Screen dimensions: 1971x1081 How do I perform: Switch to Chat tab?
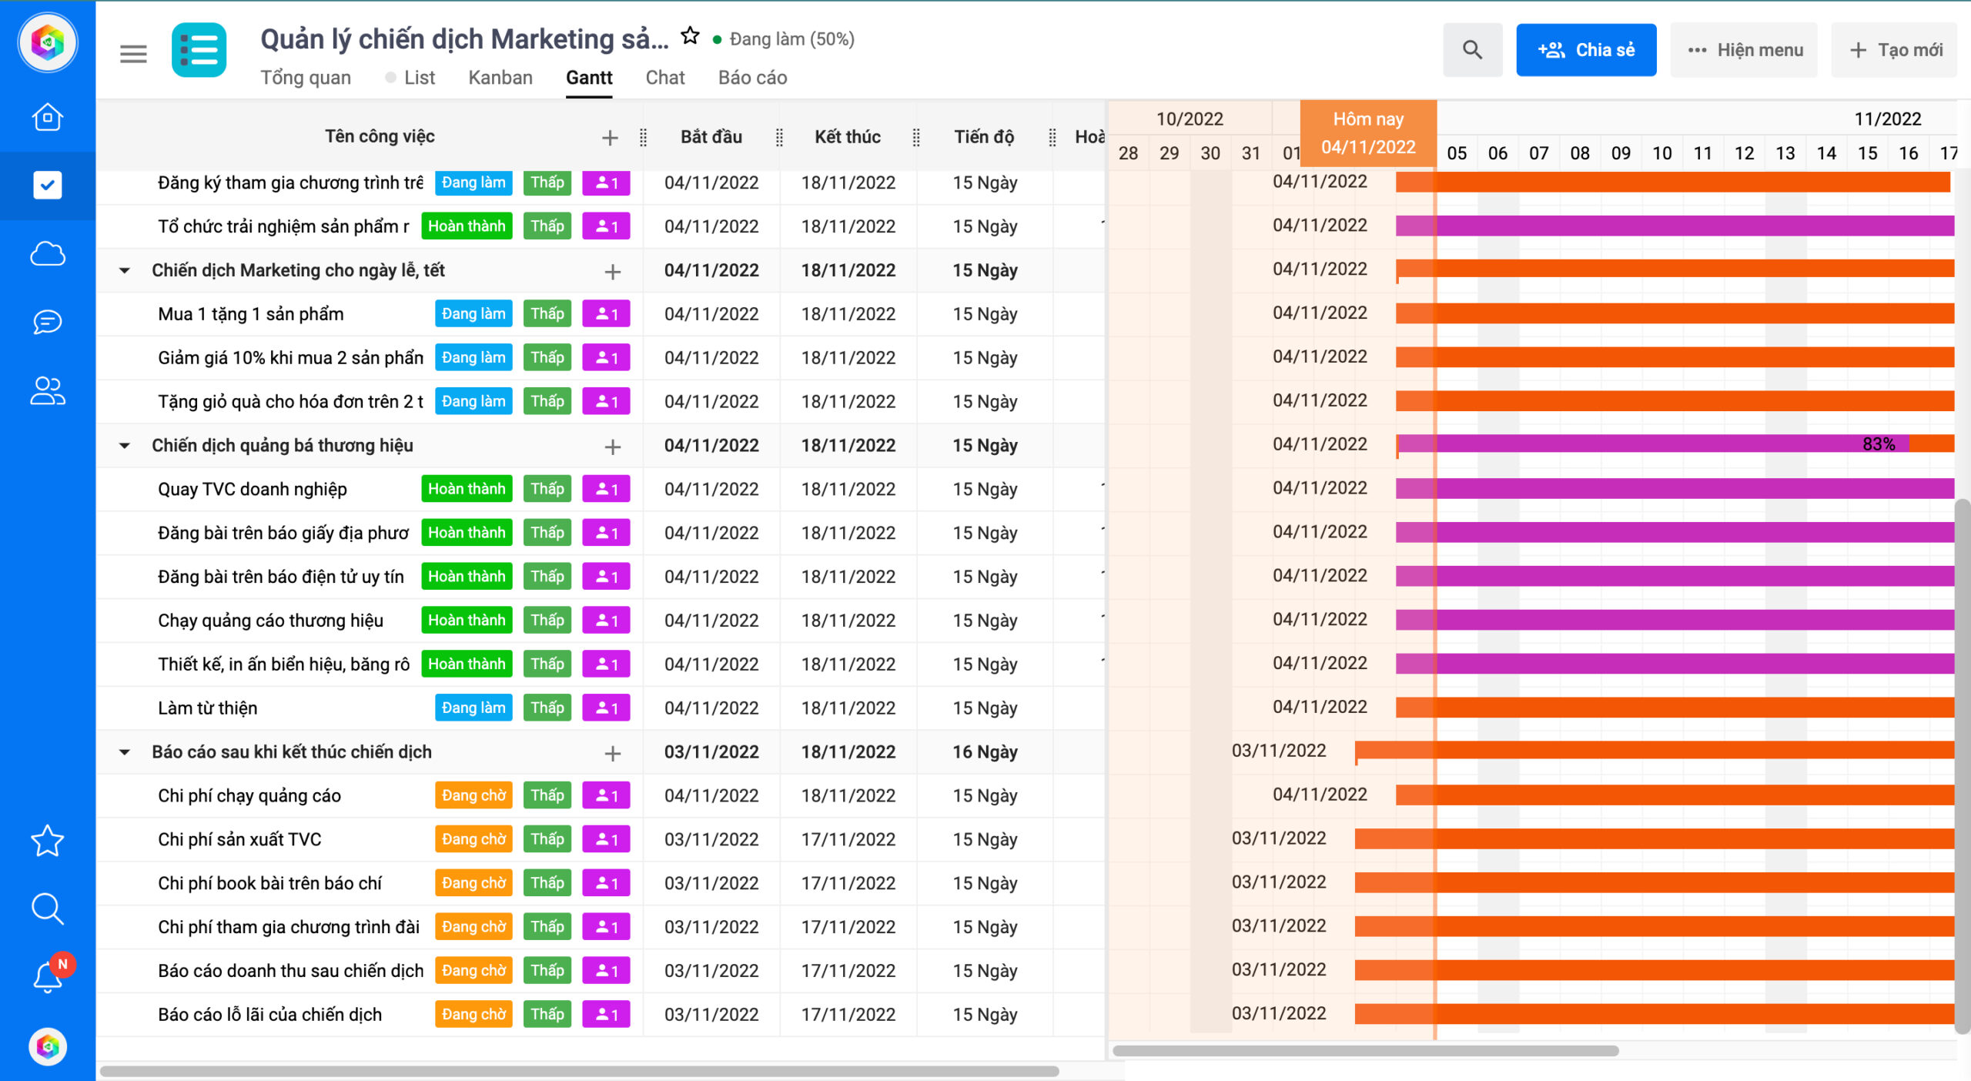coord(665,78)
